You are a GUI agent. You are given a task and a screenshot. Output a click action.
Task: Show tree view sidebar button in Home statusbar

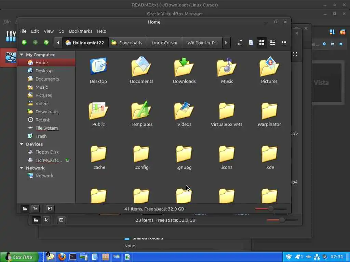point(35,209)
